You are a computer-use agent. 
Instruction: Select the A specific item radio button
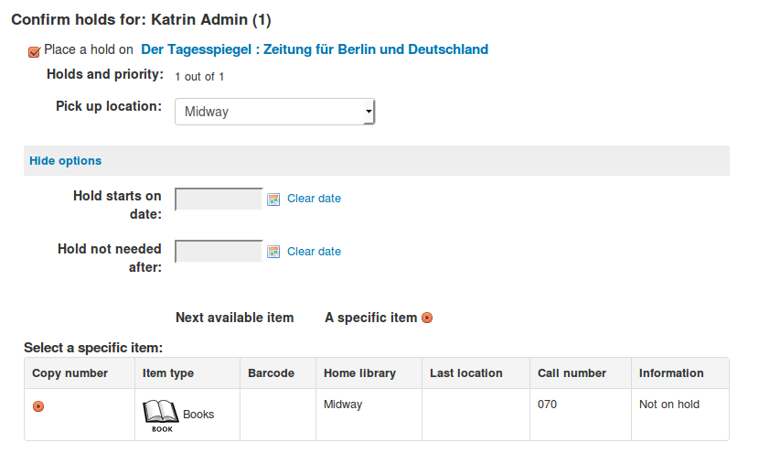[427, 318]
